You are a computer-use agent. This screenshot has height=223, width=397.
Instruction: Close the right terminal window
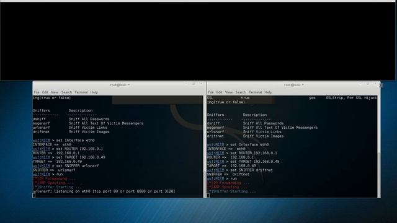coord(375,84)
